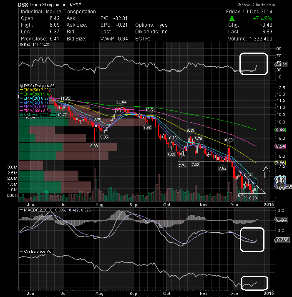Click the 12.5 price axis label
This screenshot has width=292, height=297.
click(x=281, y=88)
